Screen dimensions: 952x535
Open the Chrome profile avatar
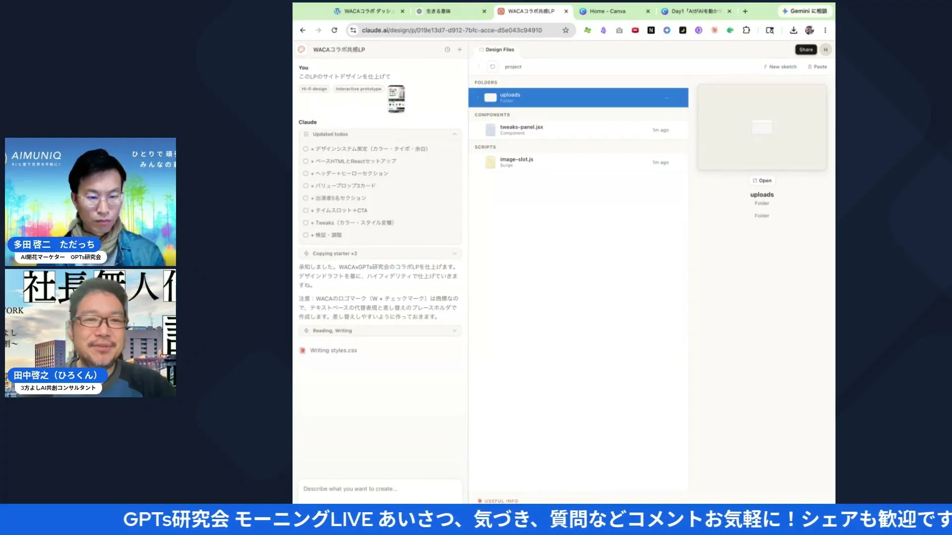pyautogui.click(x=809, y=30)
